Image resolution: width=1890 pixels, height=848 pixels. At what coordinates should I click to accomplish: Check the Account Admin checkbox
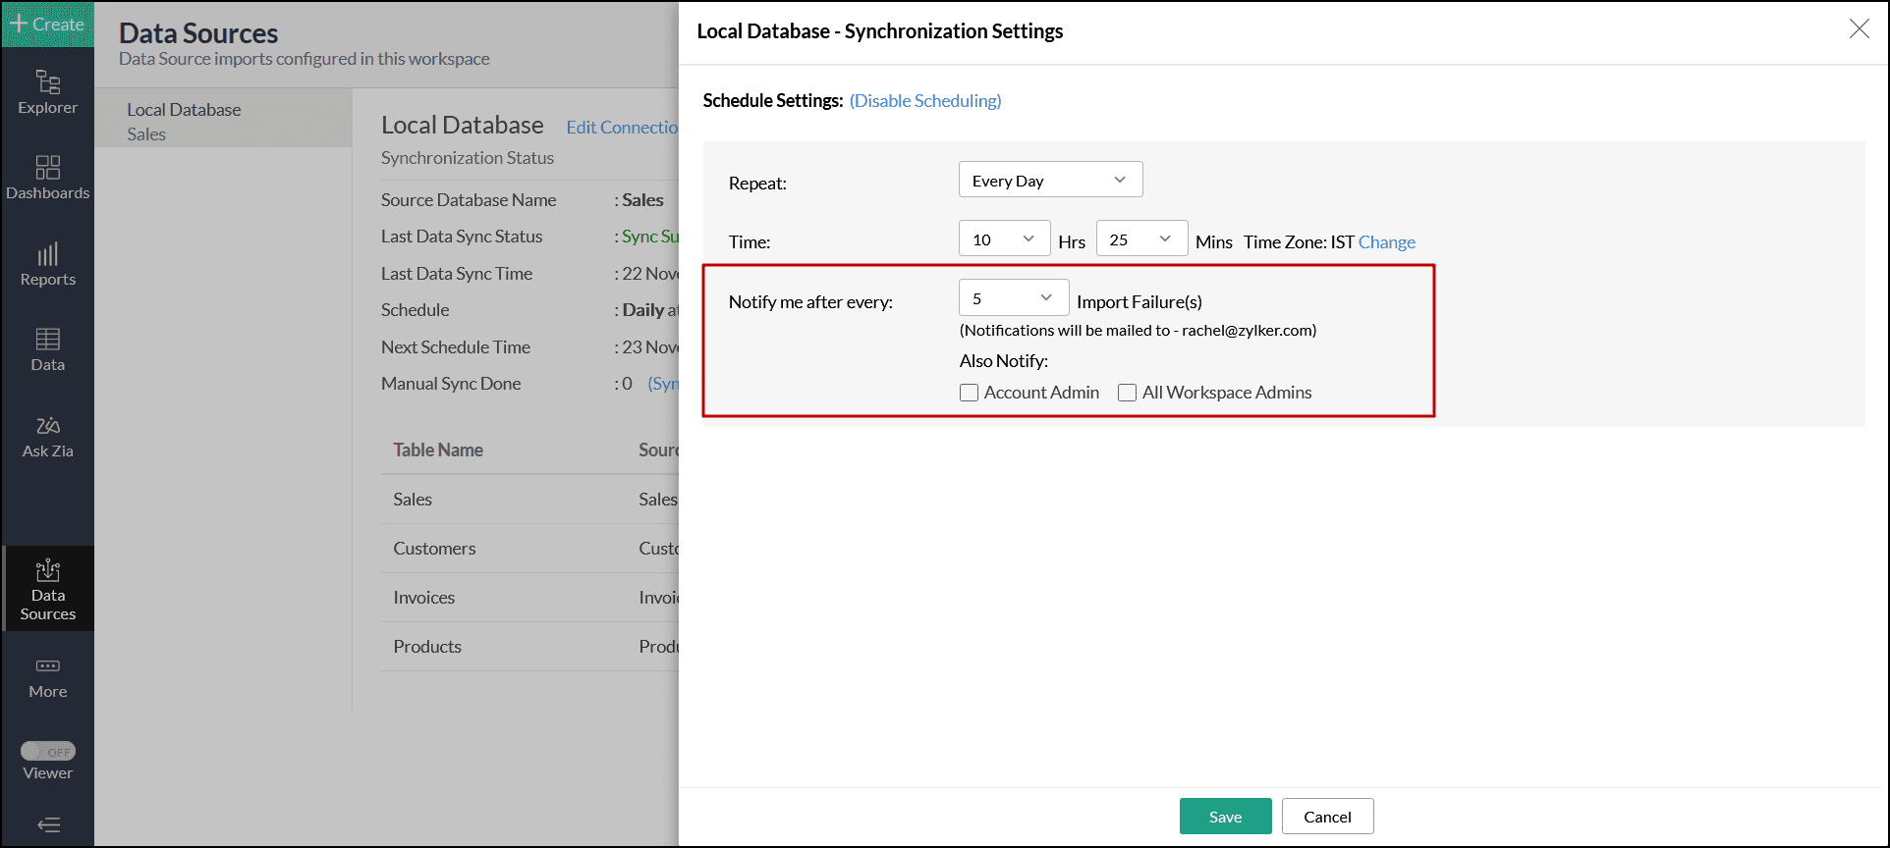click(970, 393)
